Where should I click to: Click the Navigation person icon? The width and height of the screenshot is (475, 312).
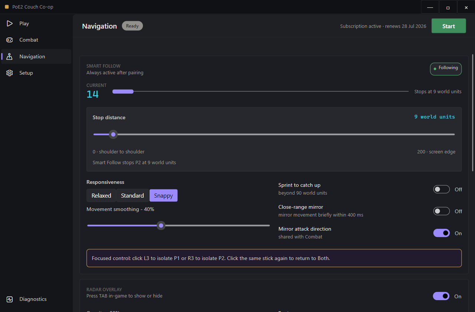10,56
